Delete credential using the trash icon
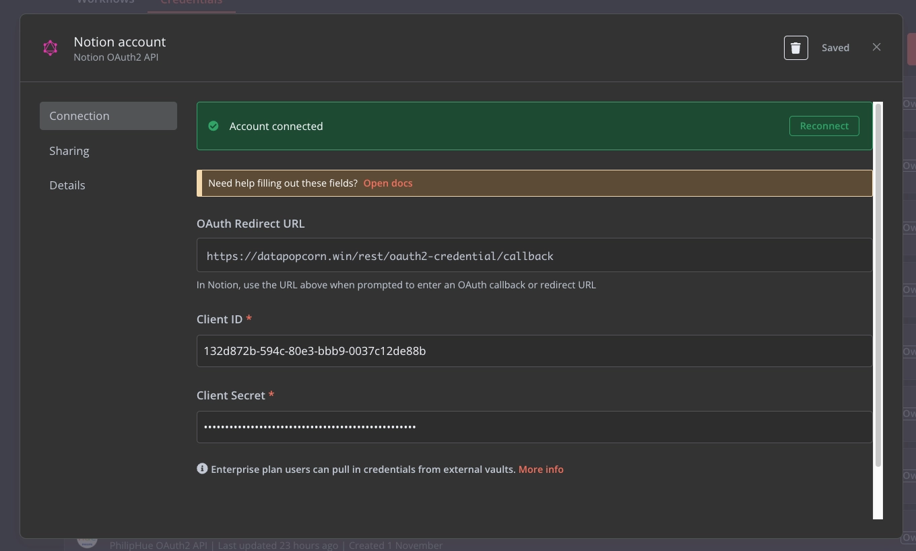Screen dimensions: 916x551 point(795,48)
